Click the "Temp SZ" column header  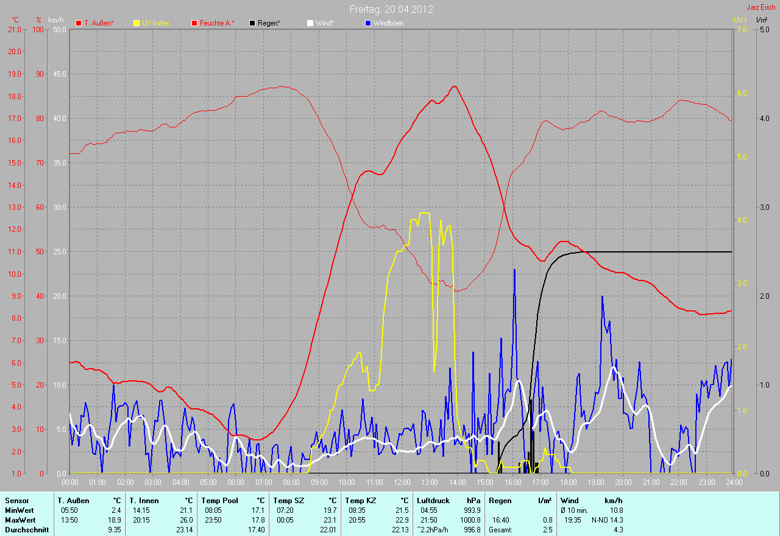pyautogui.click(x=288, y=501)
